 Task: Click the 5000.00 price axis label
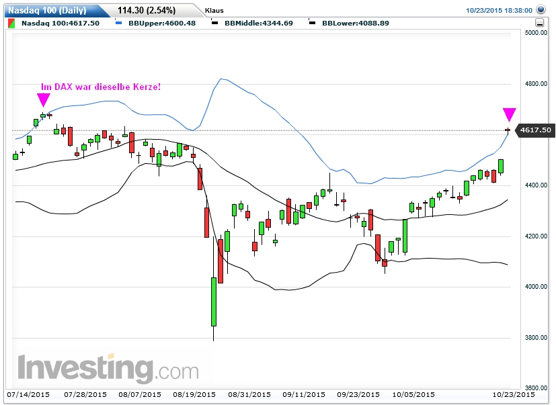pos(536,33)
